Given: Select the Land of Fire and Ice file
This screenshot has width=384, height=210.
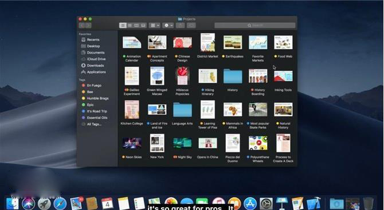Looking at the screenshot, I should [157, 110].
